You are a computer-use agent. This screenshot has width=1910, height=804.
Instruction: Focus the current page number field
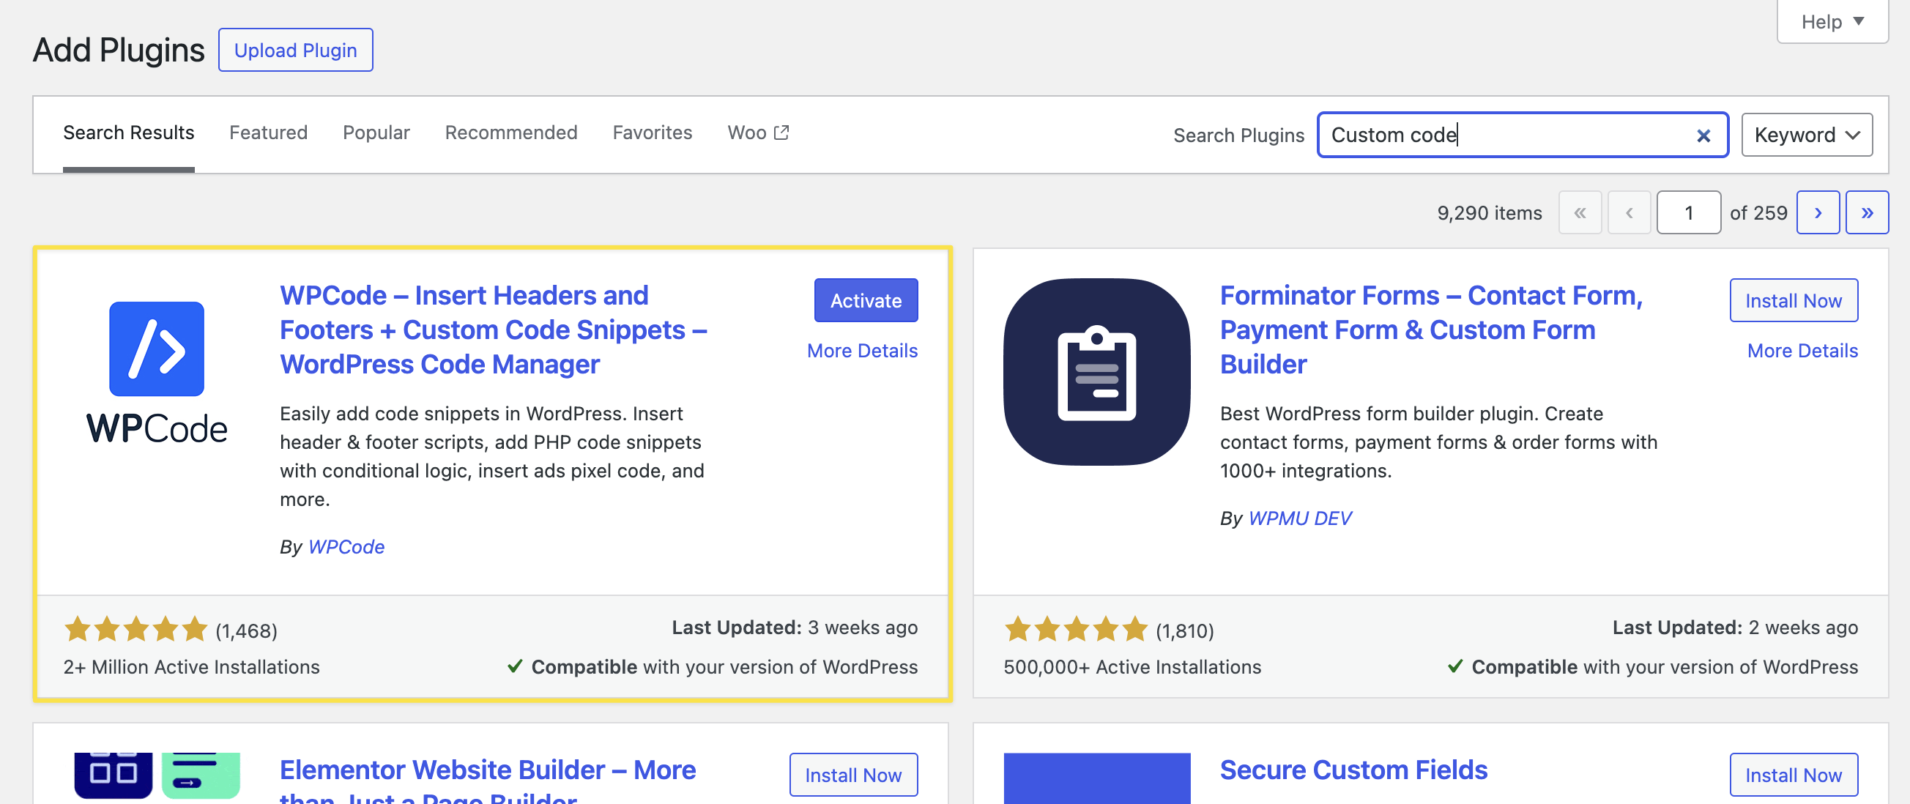1688,212
